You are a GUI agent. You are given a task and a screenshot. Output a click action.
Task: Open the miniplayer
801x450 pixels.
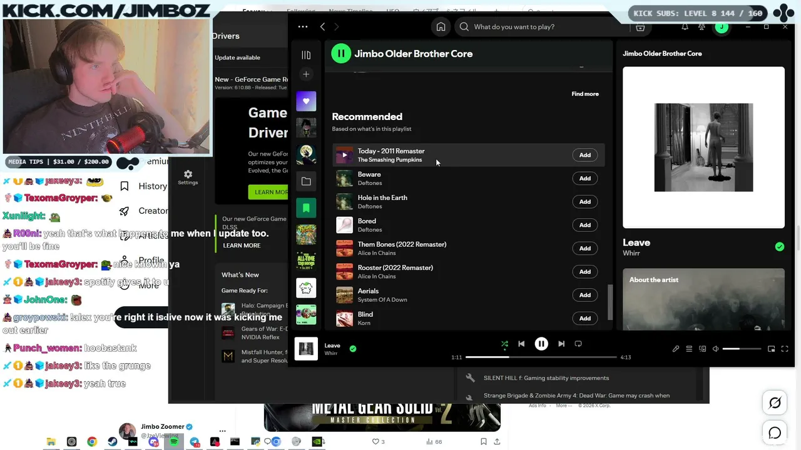coord(772,349)
